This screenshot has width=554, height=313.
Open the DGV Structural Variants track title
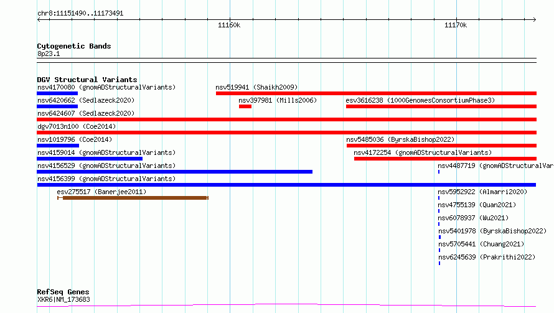coord(87,80)
